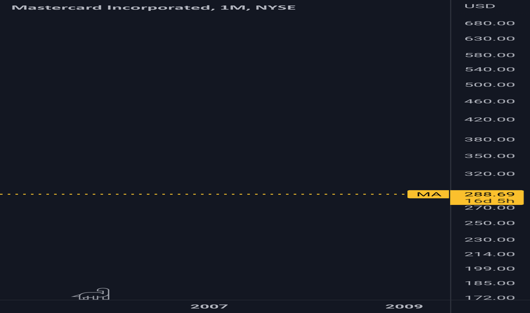Image resolution: width=530 pixels, height=313 pixels.
Task: Click the 16d 5h countdown label
Action: tap(490, 201)
